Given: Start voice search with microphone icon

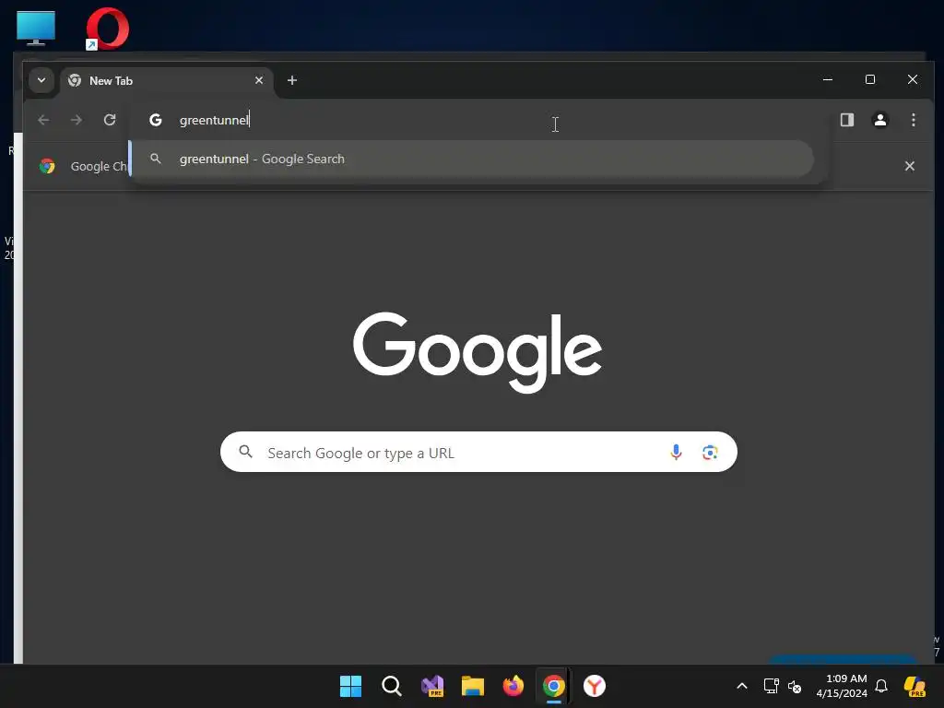Looking at the screenshot, I should (676, 452).
